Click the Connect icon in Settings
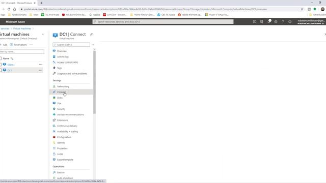 coord(54,92)
